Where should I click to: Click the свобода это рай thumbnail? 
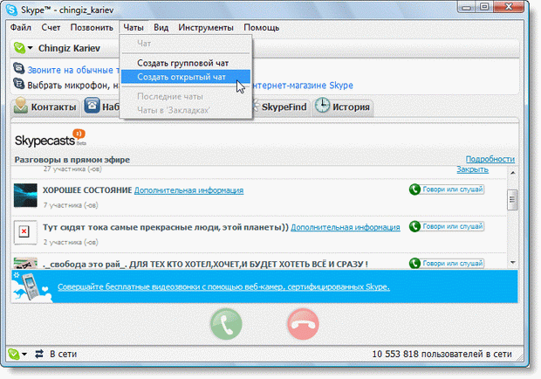[x=25, y=263]
